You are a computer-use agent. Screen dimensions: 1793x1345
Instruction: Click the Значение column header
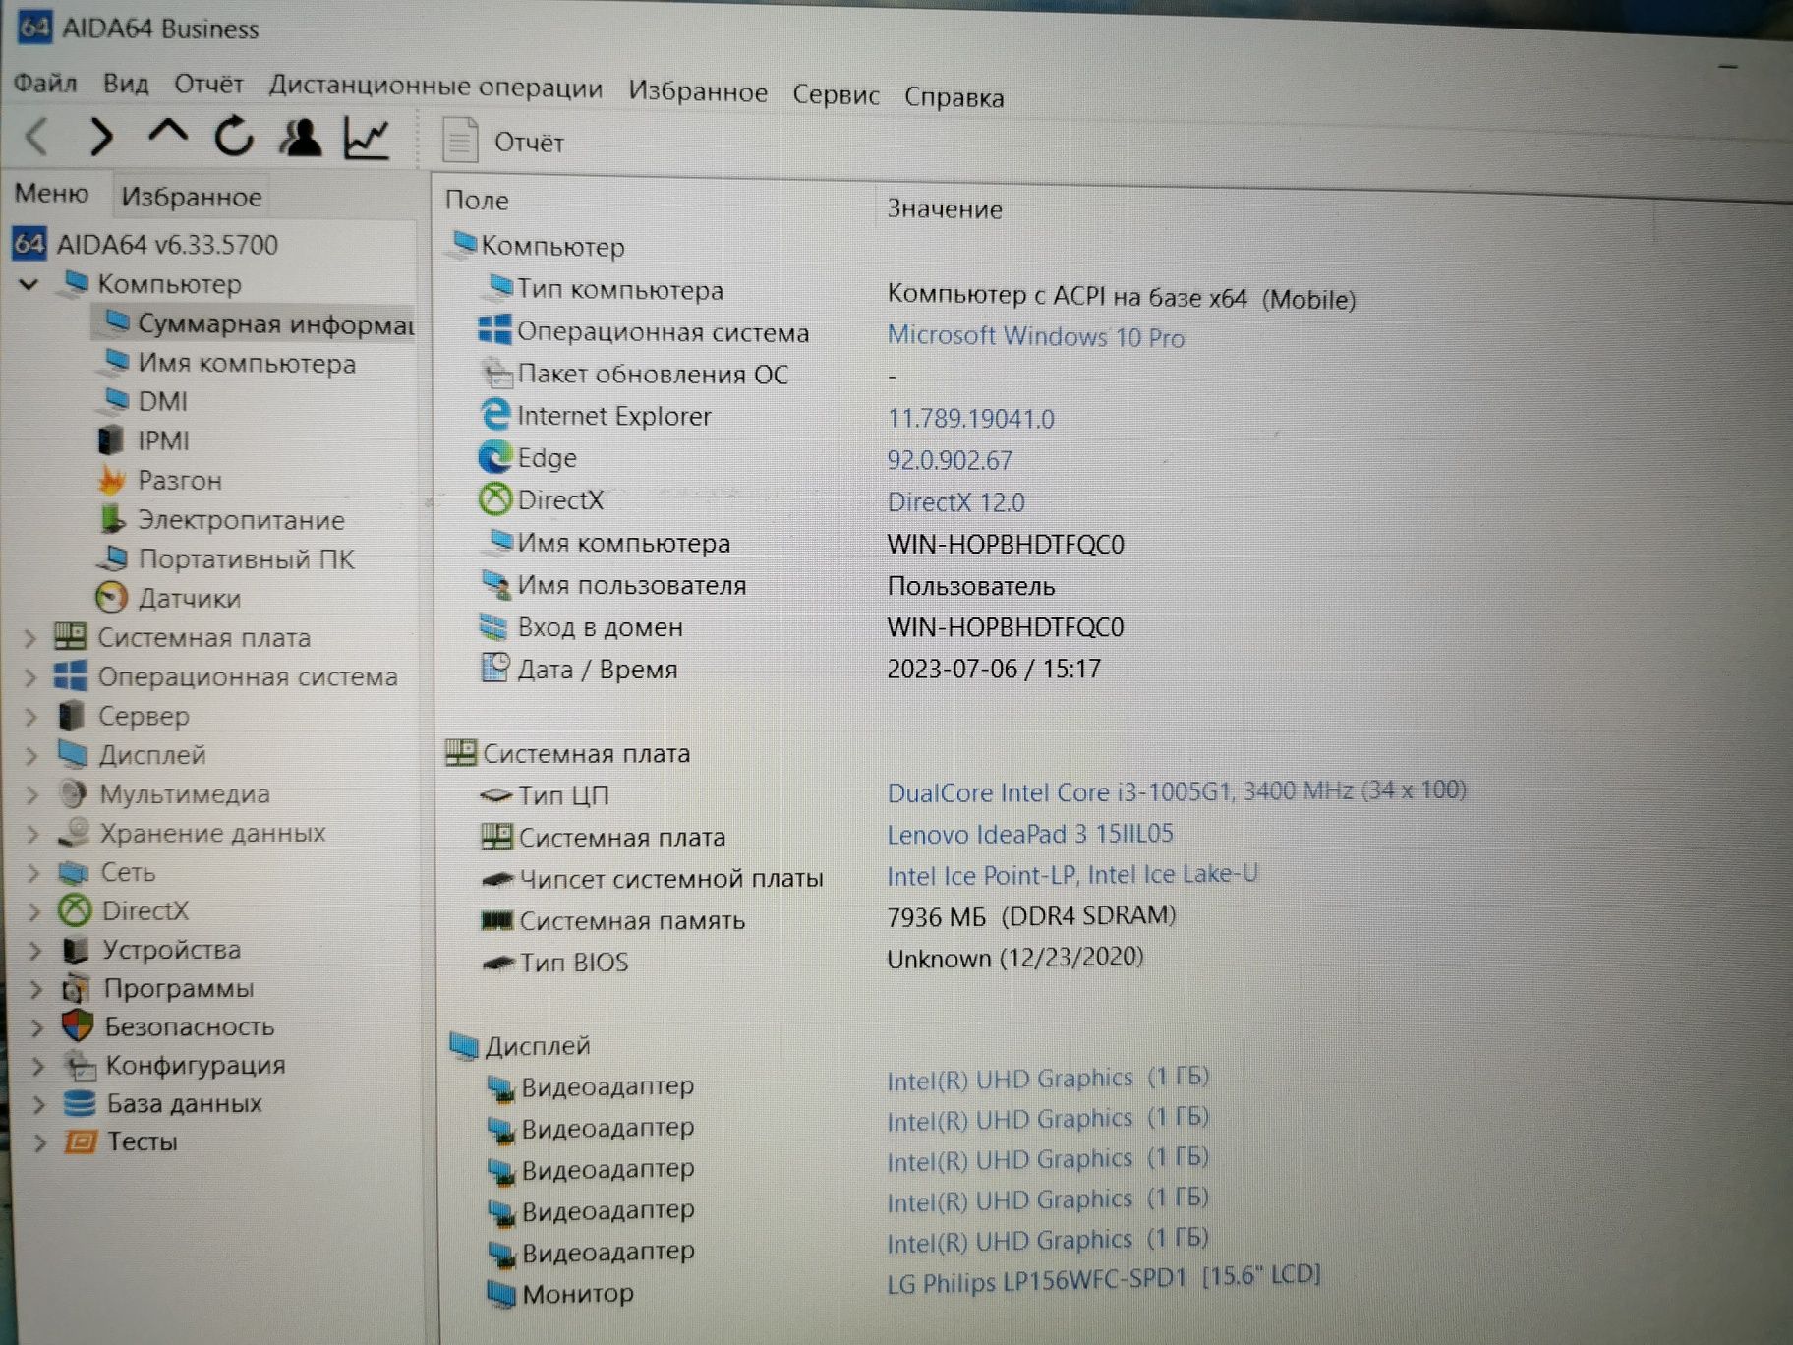click(945, 208)
